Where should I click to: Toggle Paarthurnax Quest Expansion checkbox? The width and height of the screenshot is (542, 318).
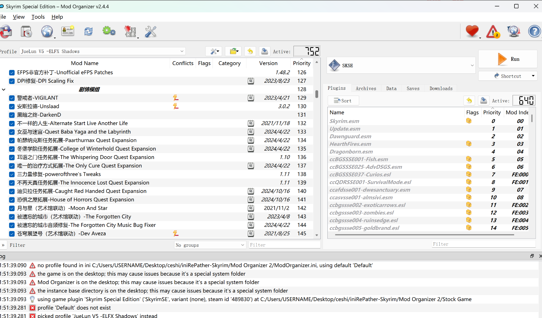pos(12,140)
